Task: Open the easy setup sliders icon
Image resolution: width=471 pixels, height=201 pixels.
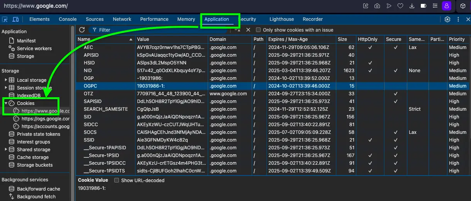Action: (x=435, y=6)
